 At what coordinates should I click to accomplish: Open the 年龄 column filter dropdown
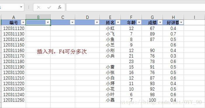pyautogui.click(x=139, y=22)
